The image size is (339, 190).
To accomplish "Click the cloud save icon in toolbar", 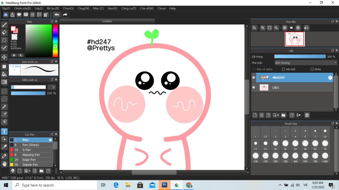I will click(x=6, y=15).
